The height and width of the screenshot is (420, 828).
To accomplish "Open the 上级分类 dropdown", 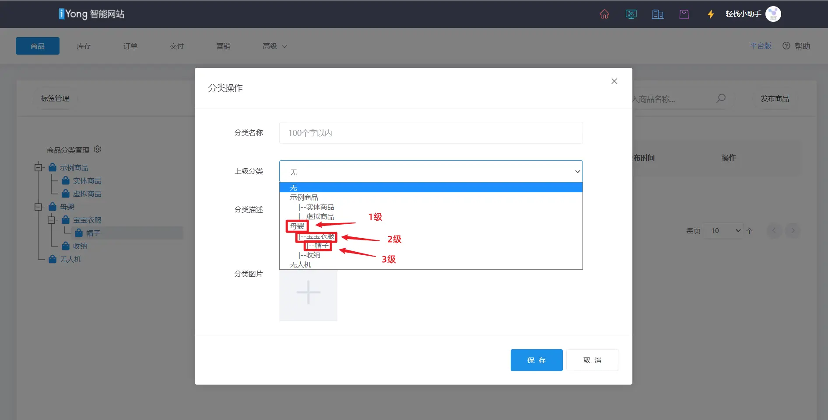I will (x=431, y=172).
